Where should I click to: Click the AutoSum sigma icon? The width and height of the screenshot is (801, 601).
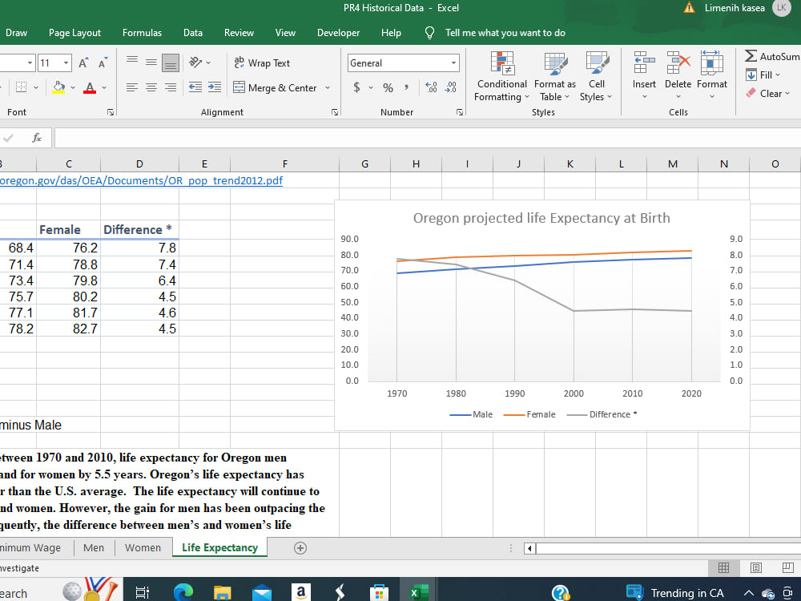point(751,56)
